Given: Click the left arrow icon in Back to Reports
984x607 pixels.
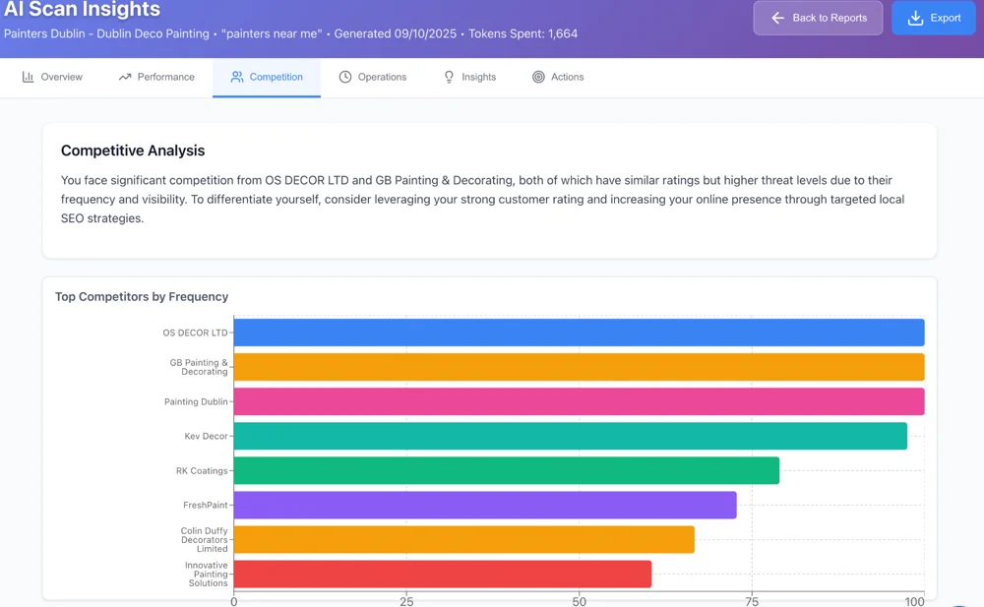Looking at the screenshot, I should click(x=777, y=18).
